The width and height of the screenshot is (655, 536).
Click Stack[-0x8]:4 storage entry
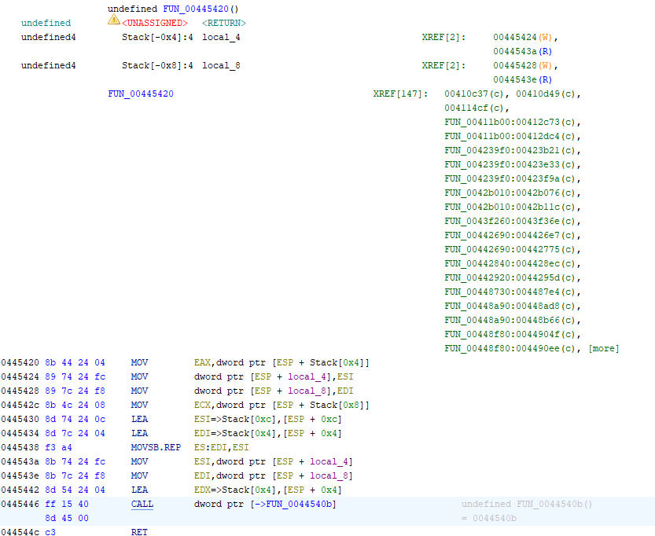coord(157,65)
